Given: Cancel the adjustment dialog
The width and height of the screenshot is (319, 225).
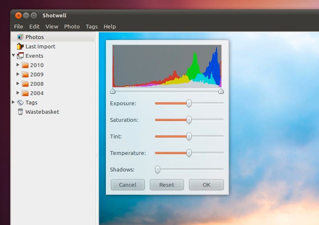Looking at the screenshot, I should [128, 185].
